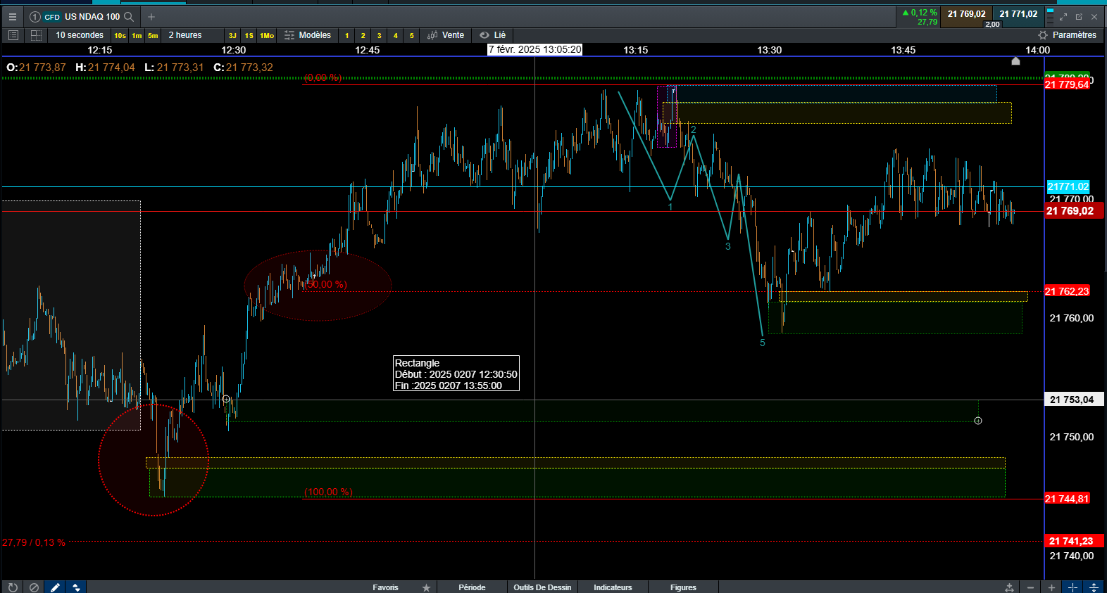Zoom in the chart with plus button
The height and width of the screenshot is (593, 1107).
(x=1051, y=587)
